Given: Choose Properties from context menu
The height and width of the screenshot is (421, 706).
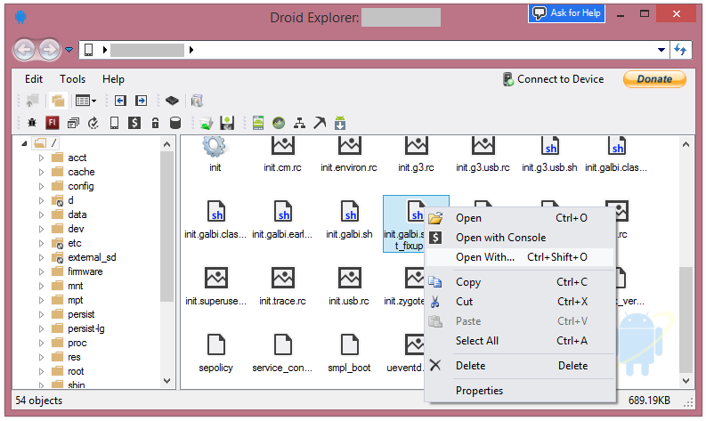Looking at the screenshot, I should pos(520,391).
